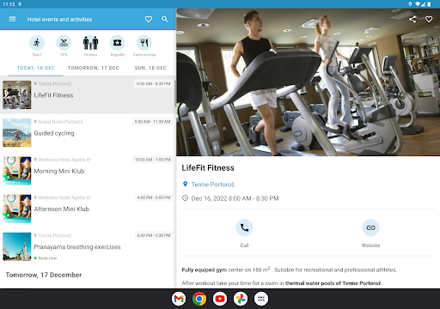Filter by the Gastronomija cutlery icon
This screenshot has height=309, width=440.
[144, 43]
